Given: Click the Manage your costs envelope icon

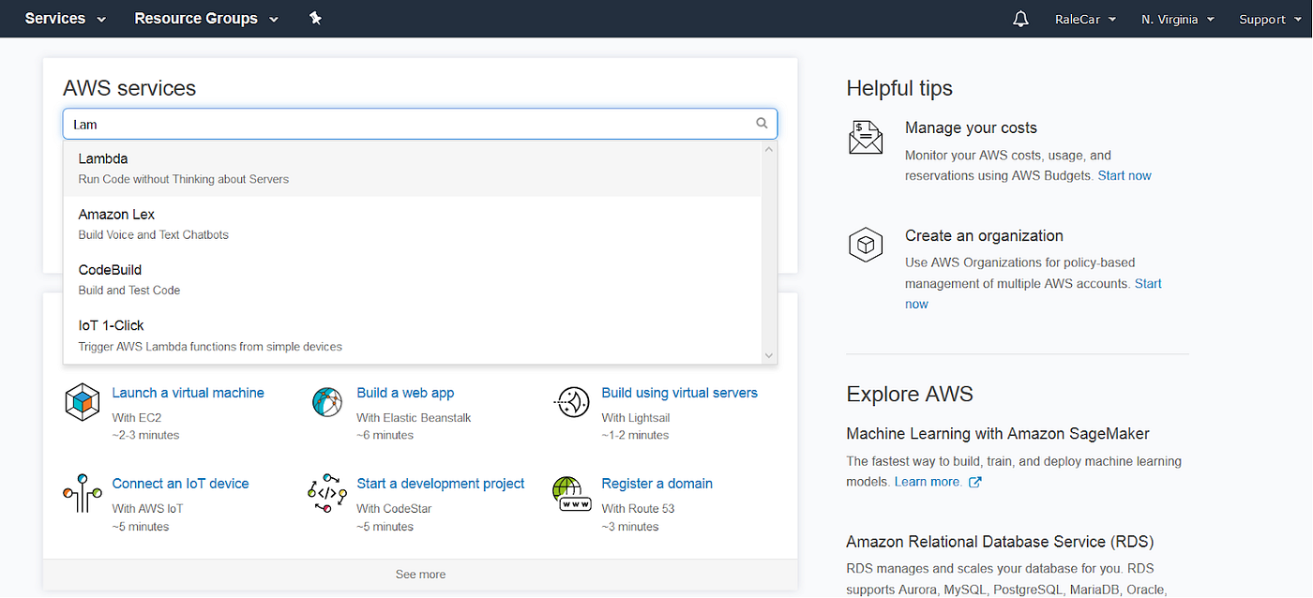Looking at the screenshot, I should (866, 137).
